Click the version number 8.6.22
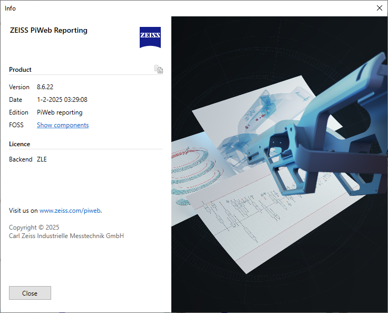The image size is (388, 313). (45, 87)
